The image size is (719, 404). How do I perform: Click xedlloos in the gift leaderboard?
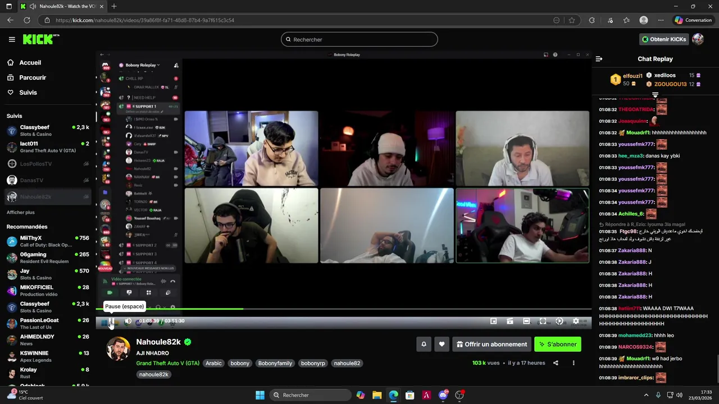pos(665,75)
